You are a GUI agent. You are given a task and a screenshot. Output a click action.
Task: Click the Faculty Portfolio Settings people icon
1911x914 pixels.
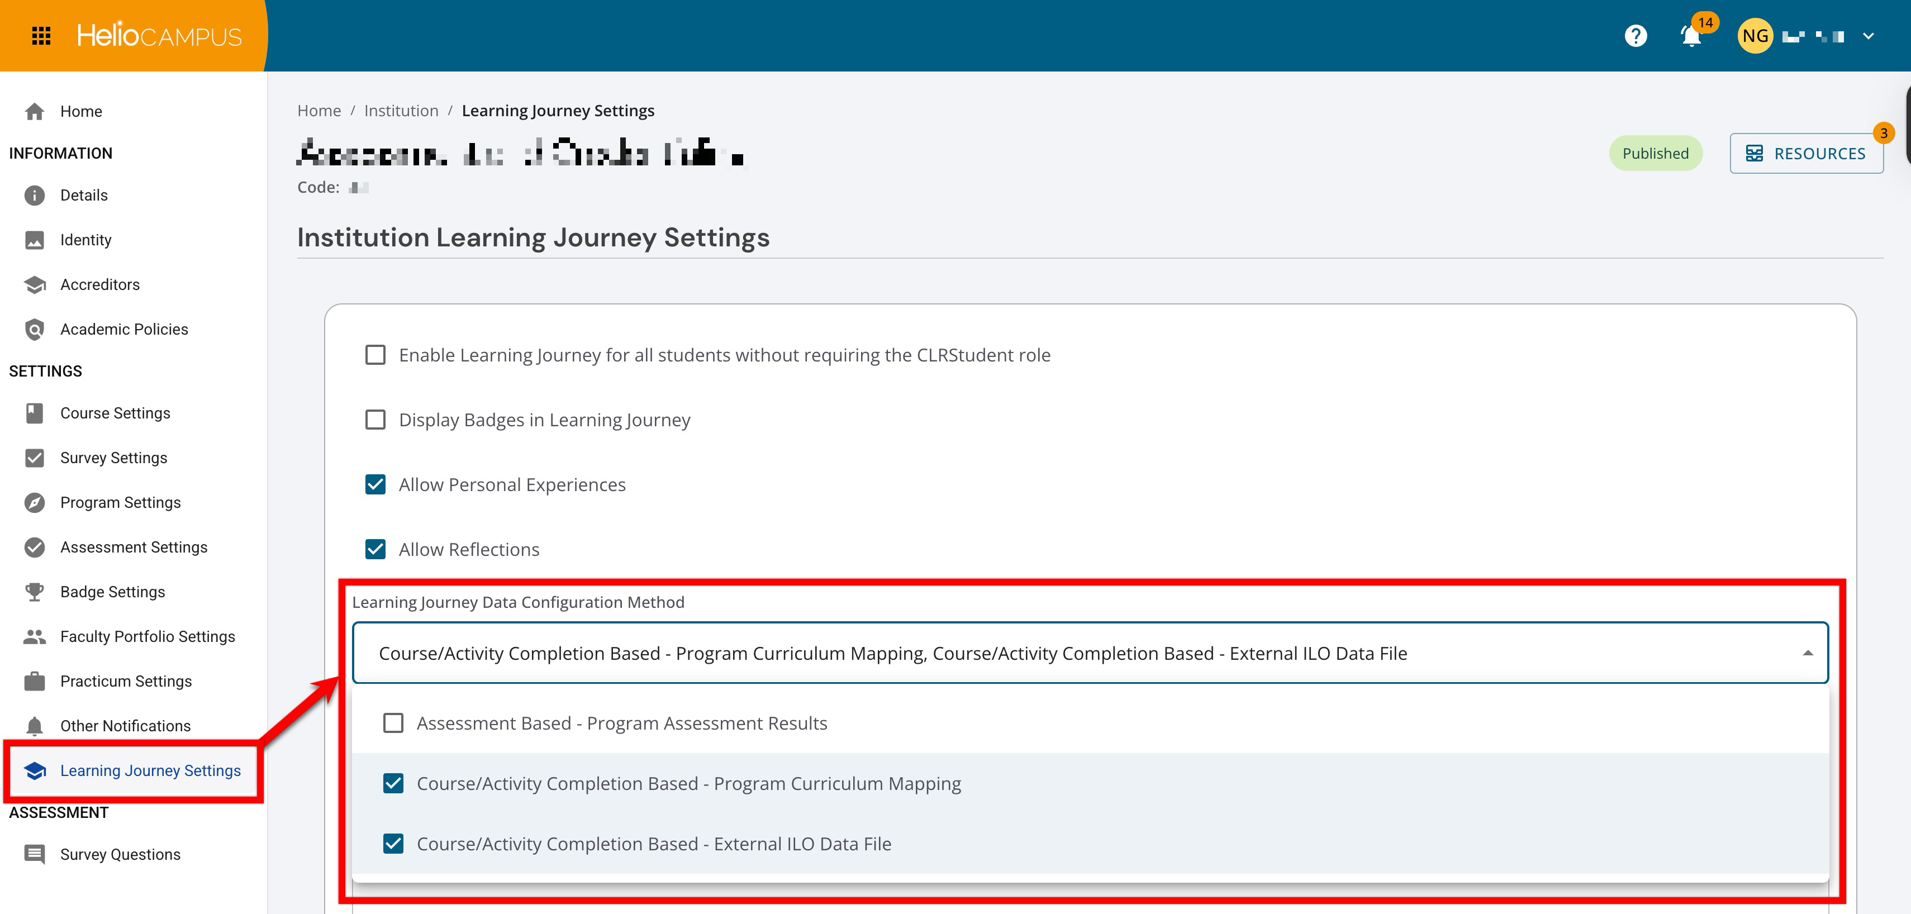(x=34, y=636)
